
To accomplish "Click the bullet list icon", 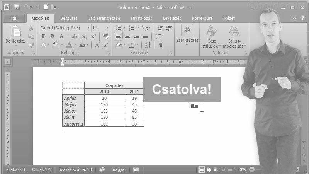I will (x=119, y=27).
